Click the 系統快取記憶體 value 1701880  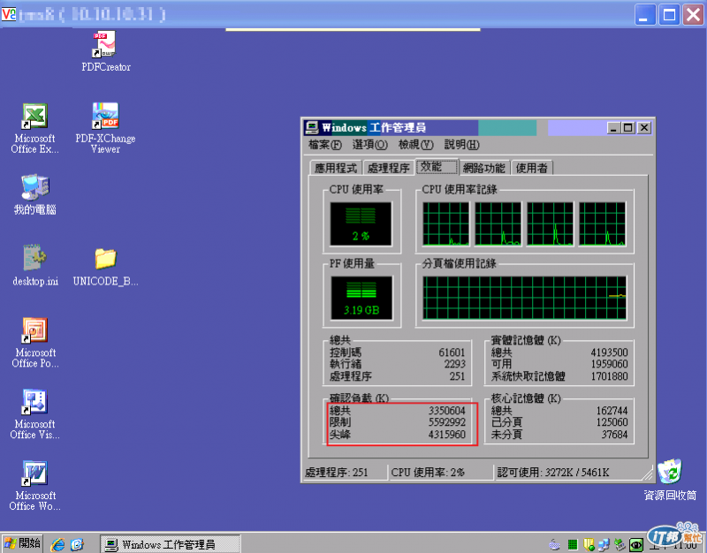[x=609, y=376]
